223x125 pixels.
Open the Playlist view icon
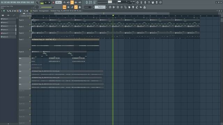click(110, 7)
